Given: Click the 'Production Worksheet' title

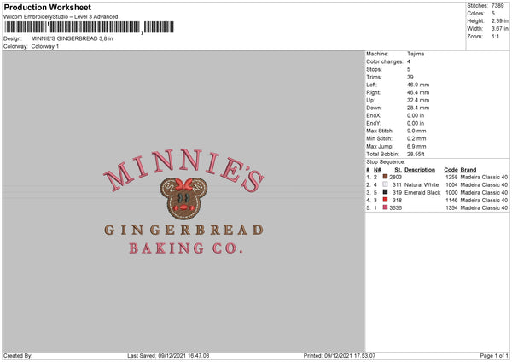Looking at the screenshot, I should pyautogui.click(x=48, y=8).
